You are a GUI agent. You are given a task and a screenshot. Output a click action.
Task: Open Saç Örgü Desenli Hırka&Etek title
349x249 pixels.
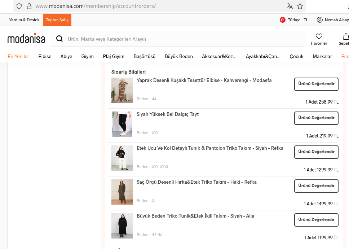tap(196, 182)
